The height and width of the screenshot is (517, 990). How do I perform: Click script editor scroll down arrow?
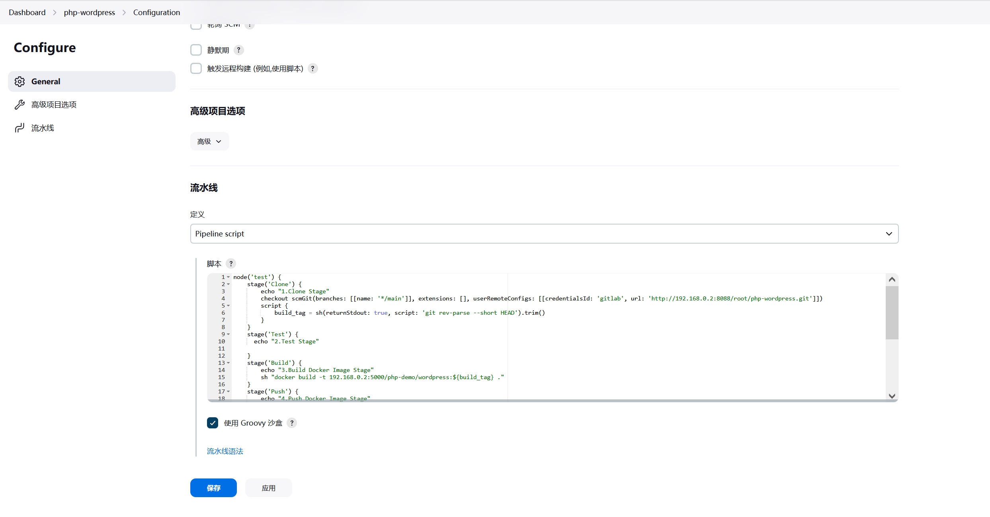[892, 396]
